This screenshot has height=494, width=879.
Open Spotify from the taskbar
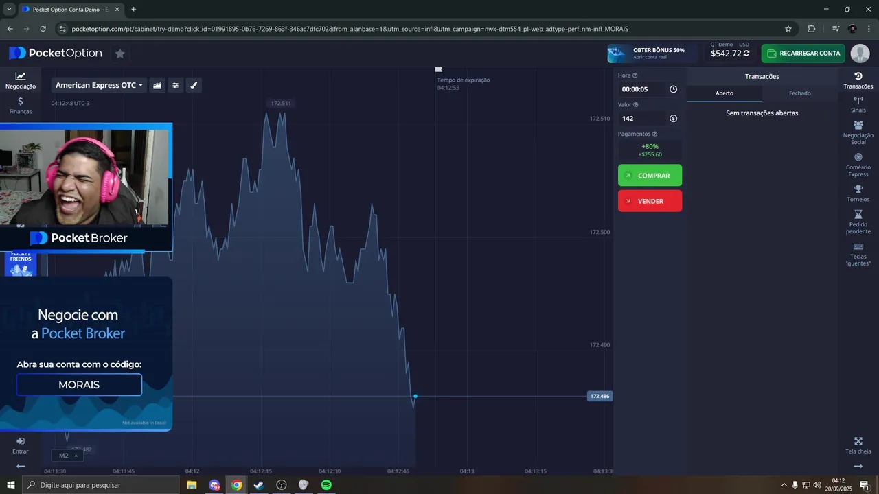(x=326, y=485)
